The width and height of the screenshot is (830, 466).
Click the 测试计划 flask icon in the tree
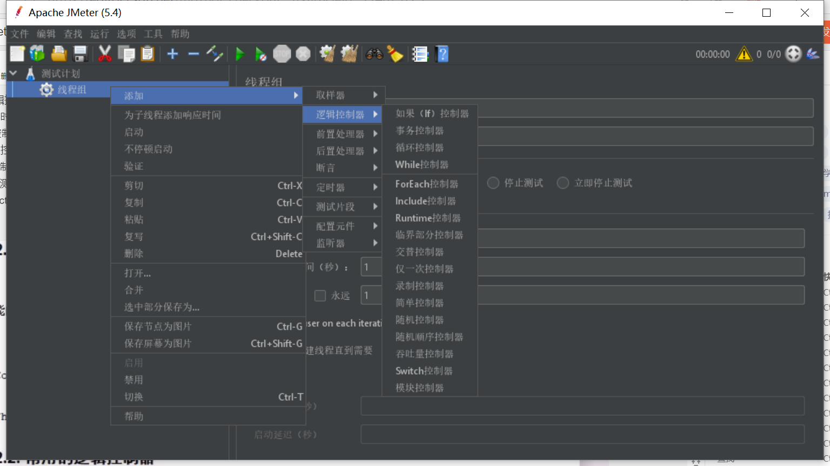point(31,73)
